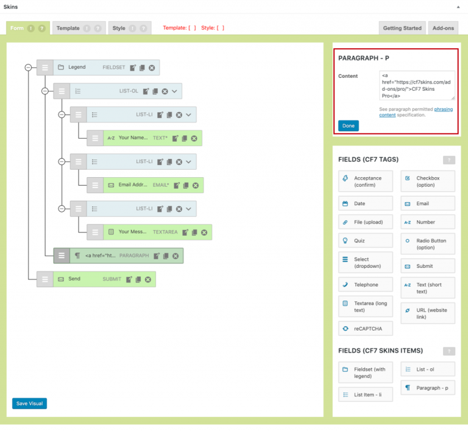Switch to the Template tab
468x431 pixels.
coord(68,28)
